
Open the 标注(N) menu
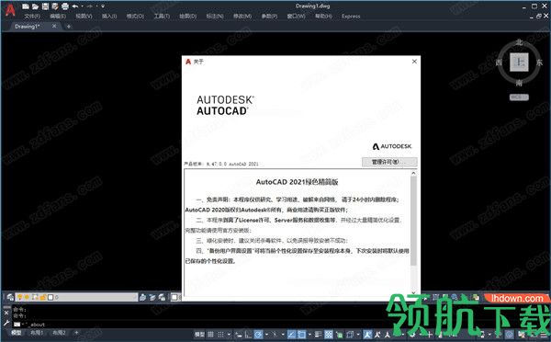(215, 17)
